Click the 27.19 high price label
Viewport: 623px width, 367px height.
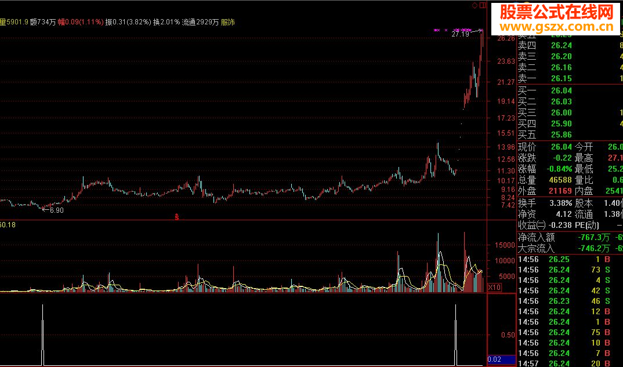tap(460, 34)
